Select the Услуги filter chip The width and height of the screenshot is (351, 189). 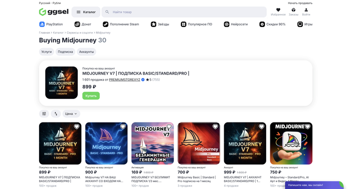(47, 52)
